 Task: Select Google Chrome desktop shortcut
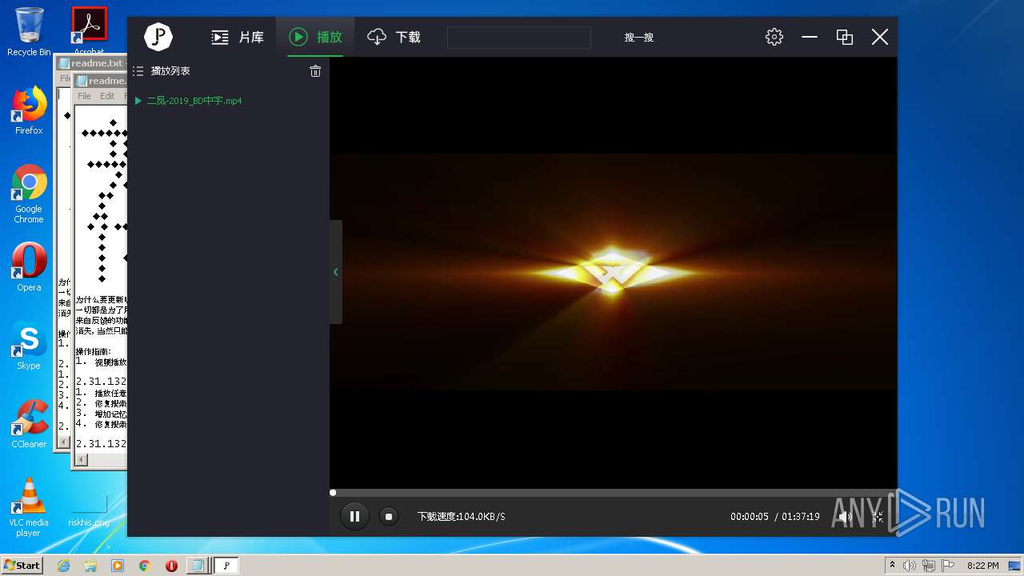click(29, 194)
